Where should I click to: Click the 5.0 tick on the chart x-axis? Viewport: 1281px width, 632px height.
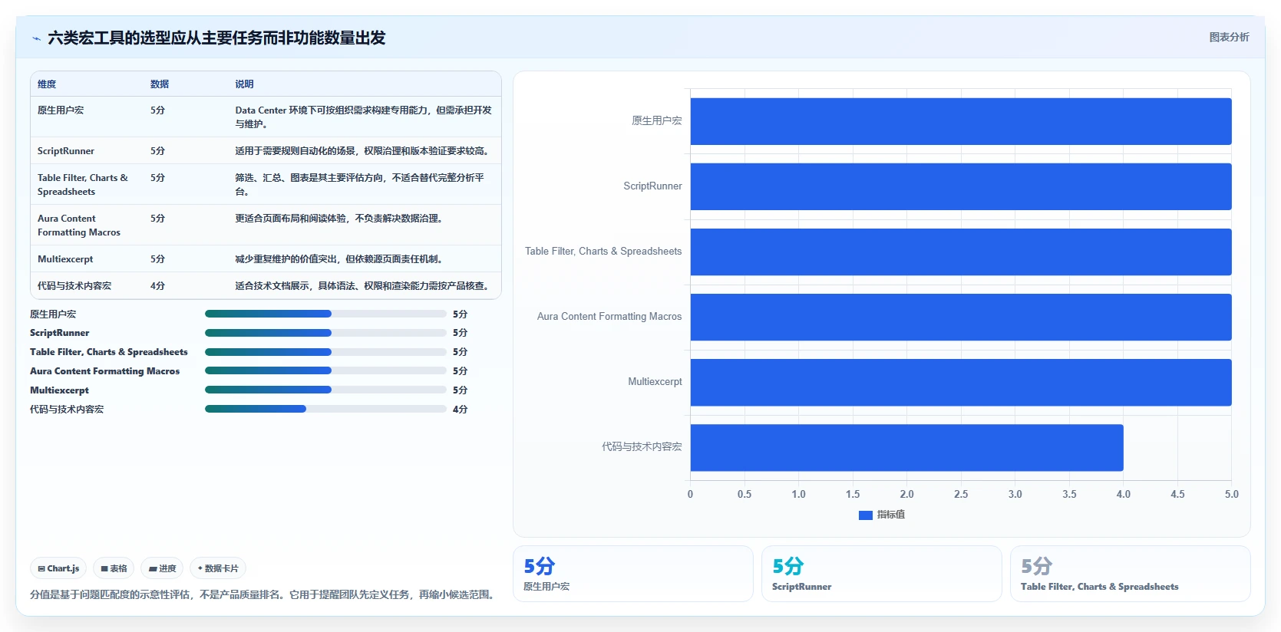[x=1231, y=495]
